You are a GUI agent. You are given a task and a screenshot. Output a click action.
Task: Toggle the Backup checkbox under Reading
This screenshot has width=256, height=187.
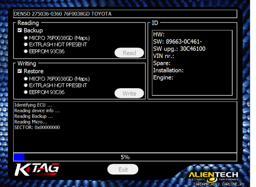pos(20,30)
